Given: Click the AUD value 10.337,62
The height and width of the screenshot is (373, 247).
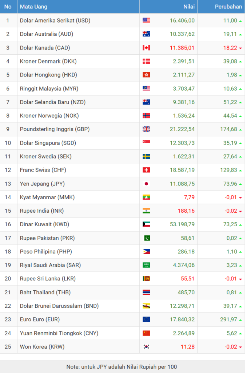Looking at the screenshot, I should coord(182,34).
